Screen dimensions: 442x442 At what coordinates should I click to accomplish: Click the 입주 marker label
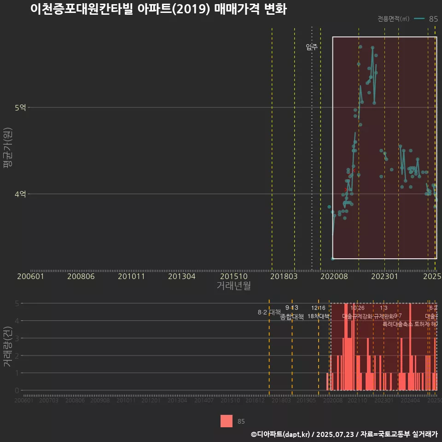click(312, 47)
